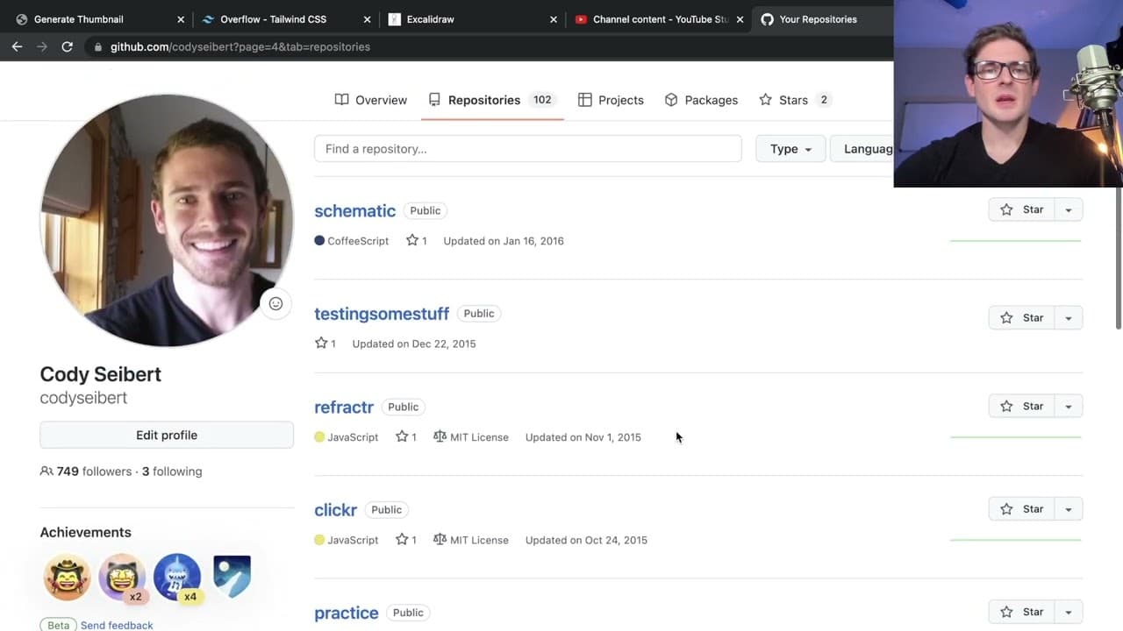
Task: Click the clickr MIT License icon
Action: tap(440, 540)
